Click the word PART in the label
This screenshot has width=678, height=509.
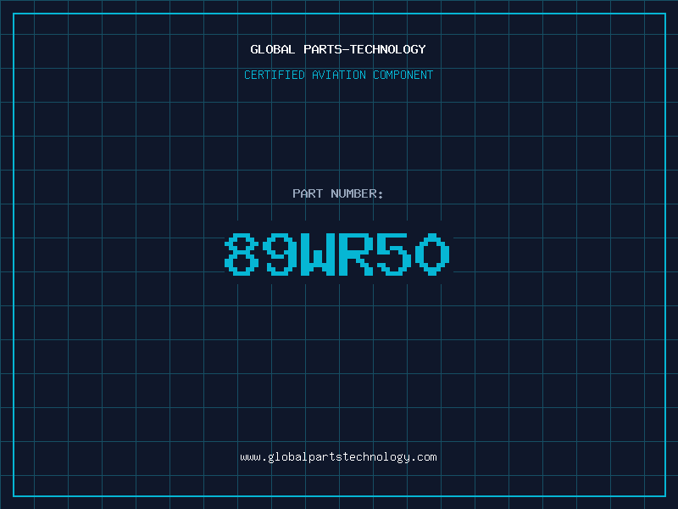point(308,193)
